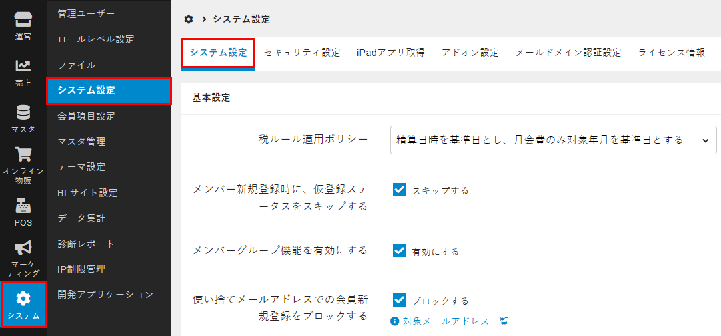Click info icon beside 対象メールアドレス一覧
Image resolution: width=721 pixels, height=336 pixels.
click(394, 321)
